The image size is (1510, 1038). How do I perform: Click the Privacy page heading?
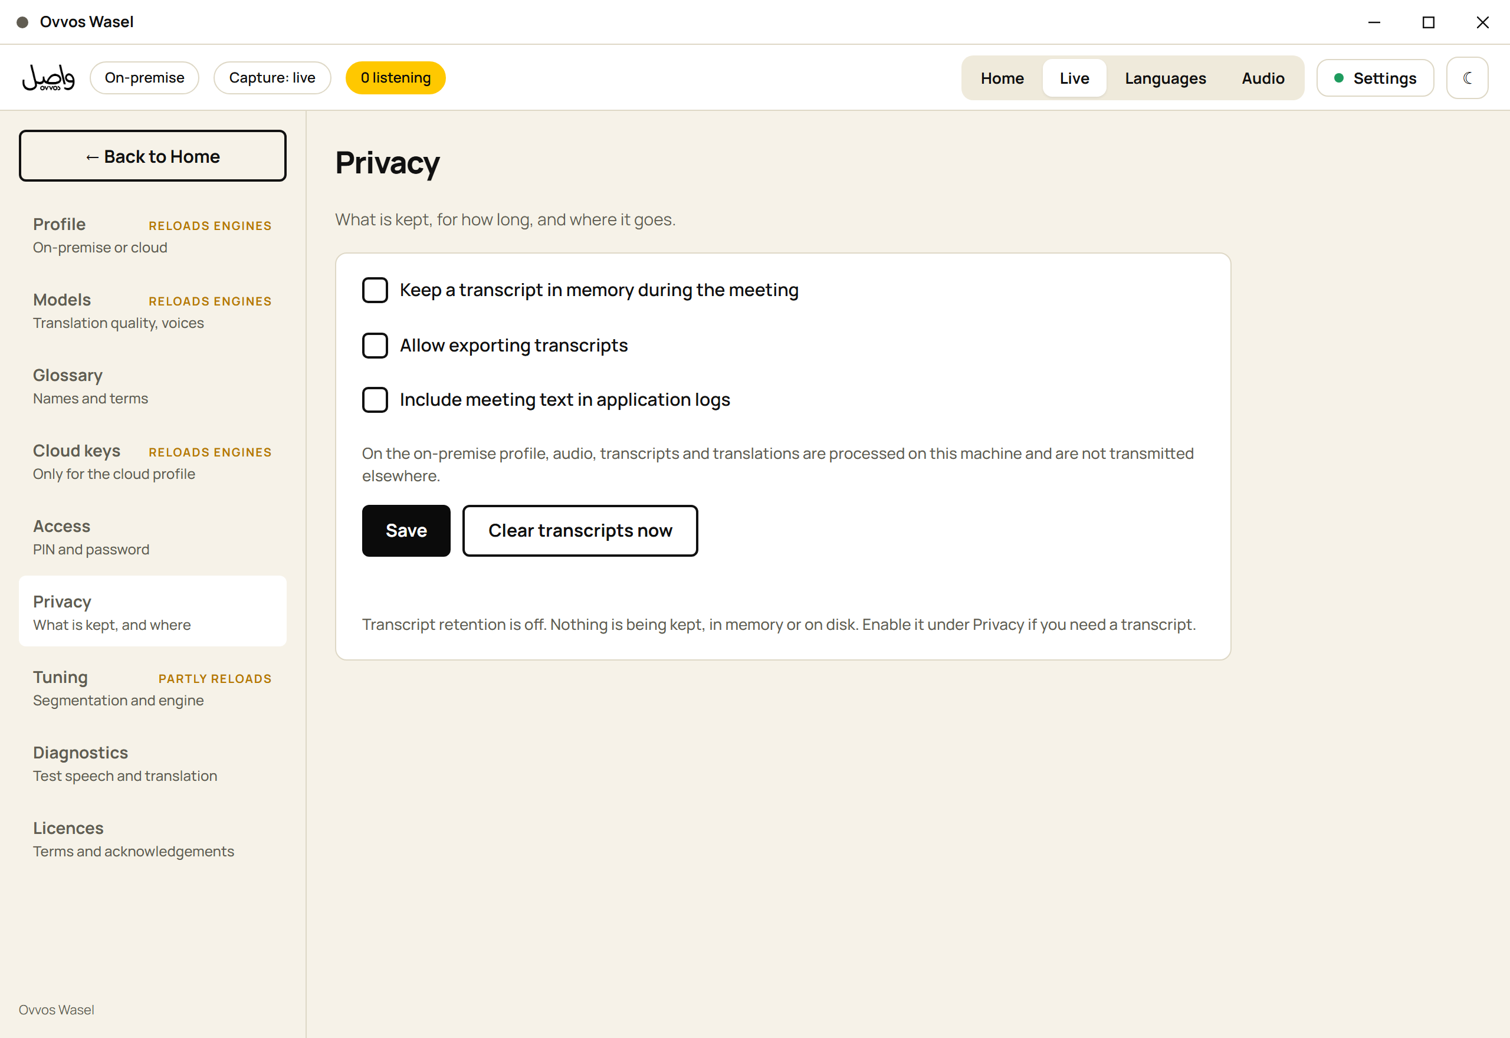point(388,163)
